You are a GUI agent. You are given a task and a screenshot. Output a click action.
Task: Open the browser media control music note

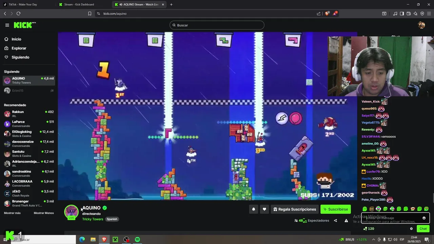point(395,14)
